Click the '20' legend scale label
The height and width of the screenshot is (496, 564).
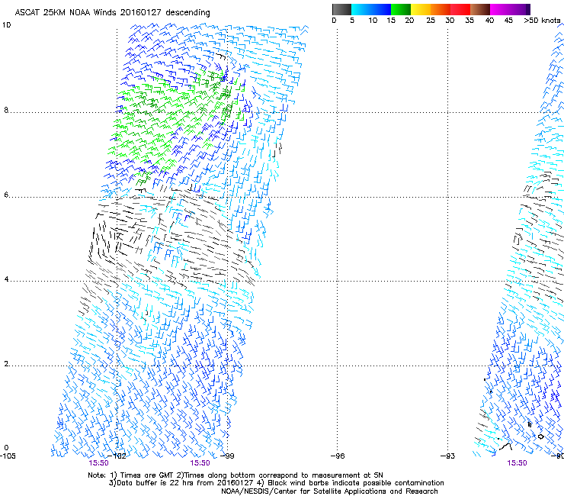tap(409, 21)
